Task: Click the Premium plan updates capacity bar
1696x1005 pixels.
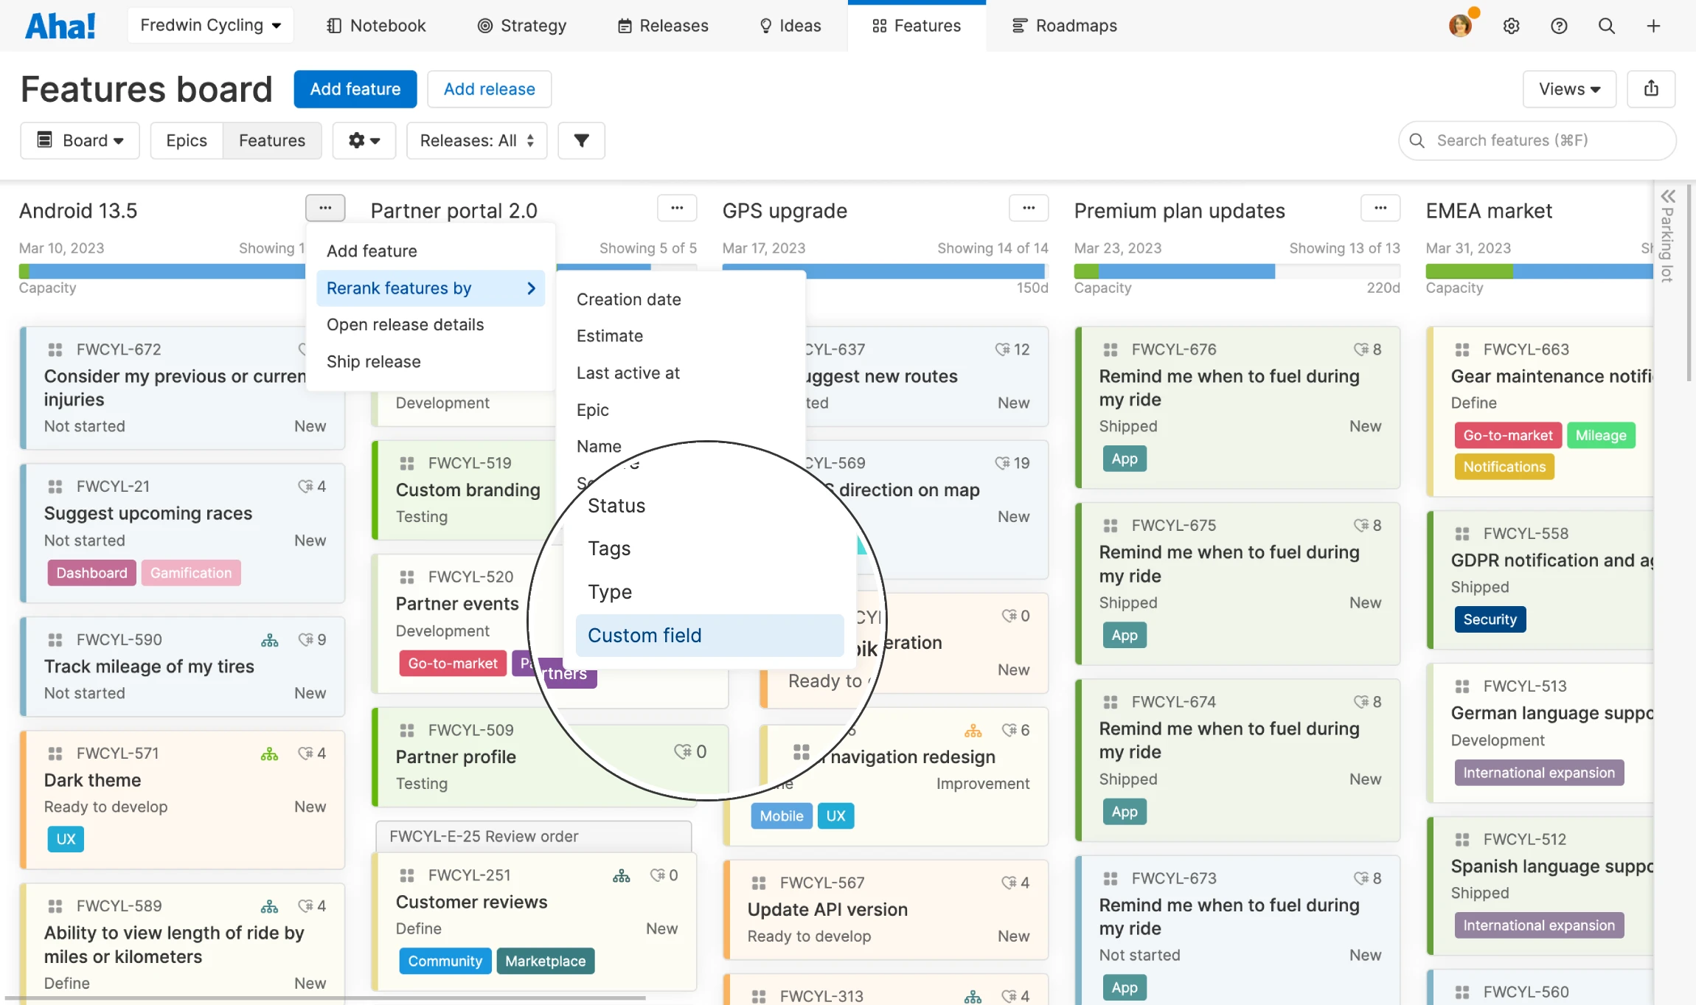Action: [1237, 271]
